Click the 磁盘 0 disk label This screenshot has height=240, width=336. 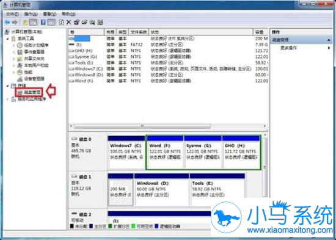coord(85,139)
